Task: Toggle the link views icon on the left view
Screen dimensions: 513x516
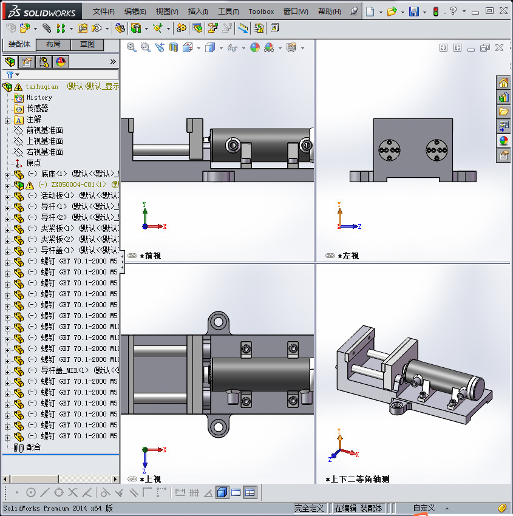Action: coord(330,256)
